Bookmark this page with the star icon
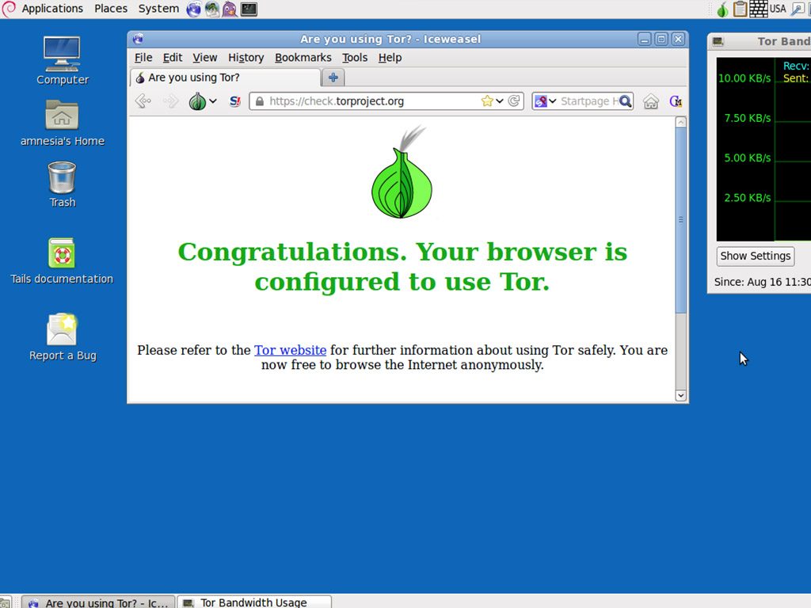Screen dimensions: 811x608 487,101
